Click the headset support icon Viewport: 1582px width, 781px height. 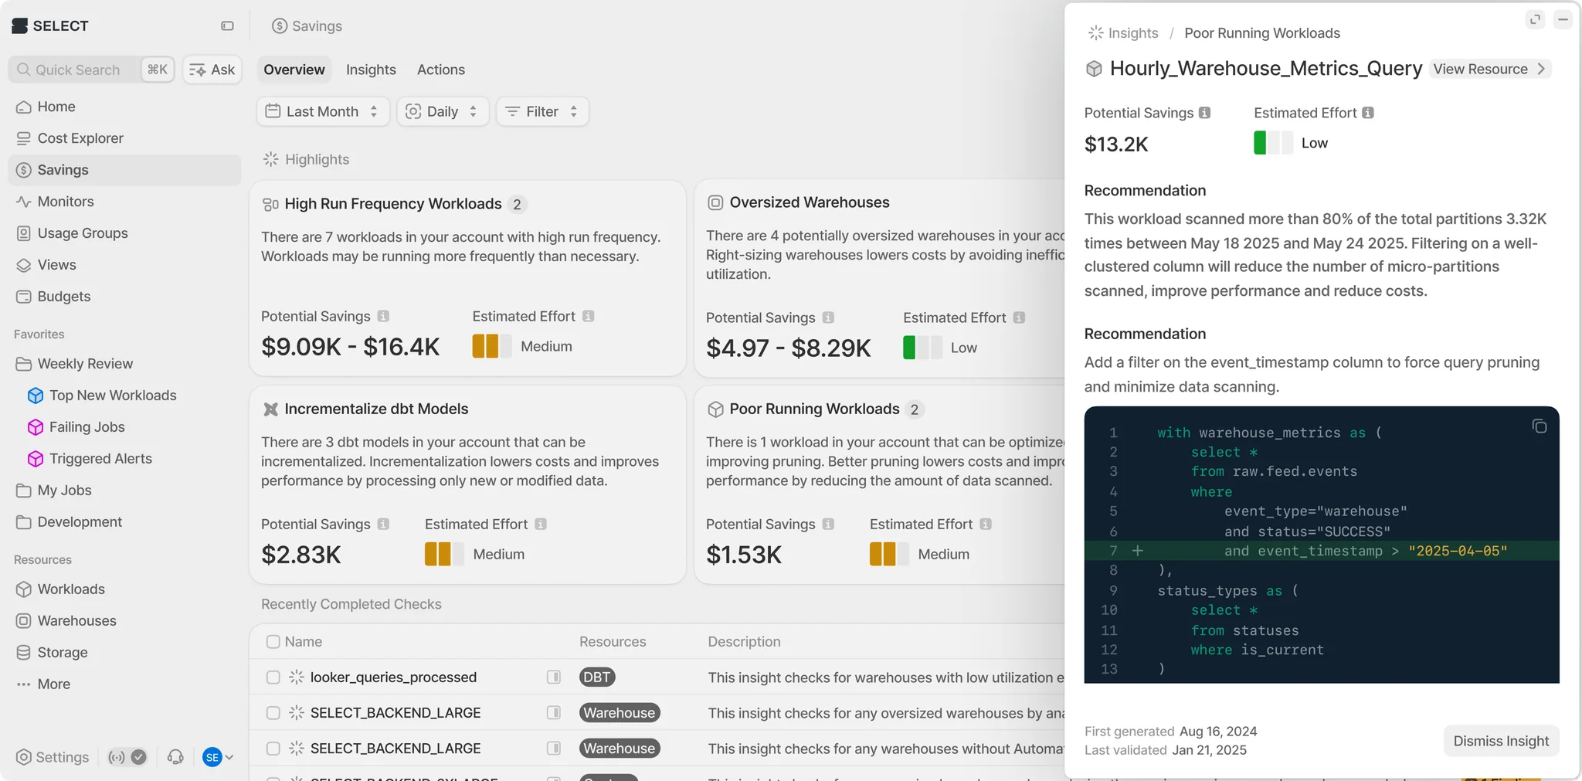click(175, 757)
